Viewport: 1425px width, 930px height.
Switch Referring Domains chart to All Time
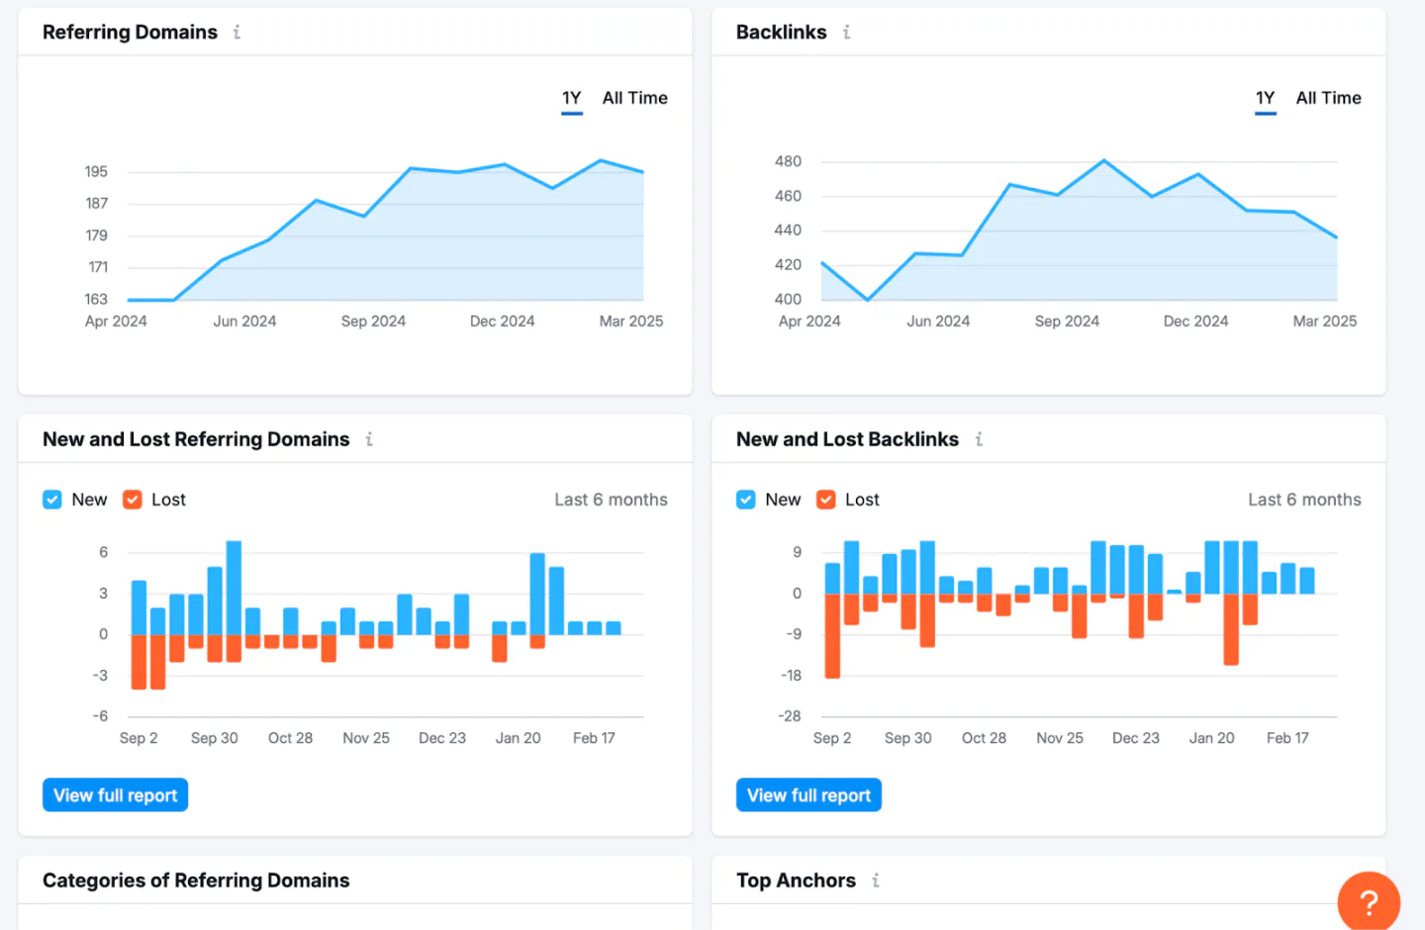click(635, 98)
